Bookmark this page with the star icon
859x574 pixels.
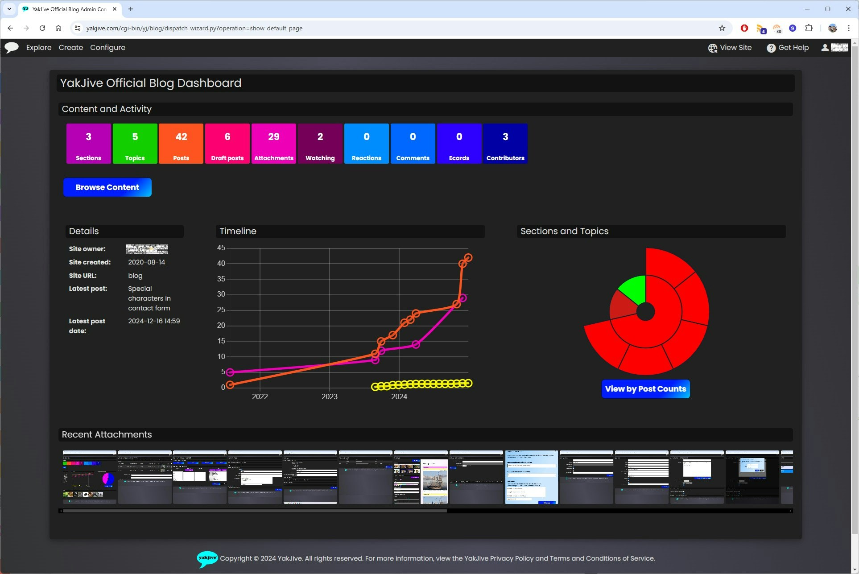click(x=722, y=28)
